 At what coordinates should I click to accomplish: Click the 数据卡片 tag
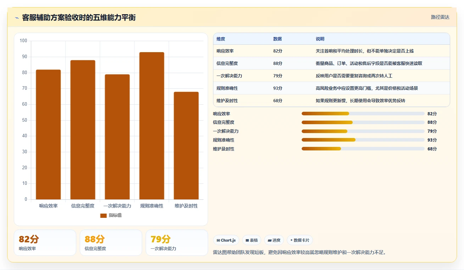(x=300, y=240)
